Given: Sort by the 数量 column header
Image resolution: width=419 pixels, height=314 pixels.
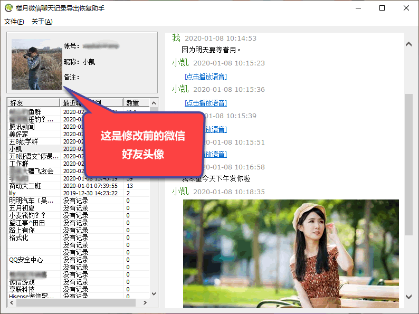Looking at the screenshot, I should (136, 103).
